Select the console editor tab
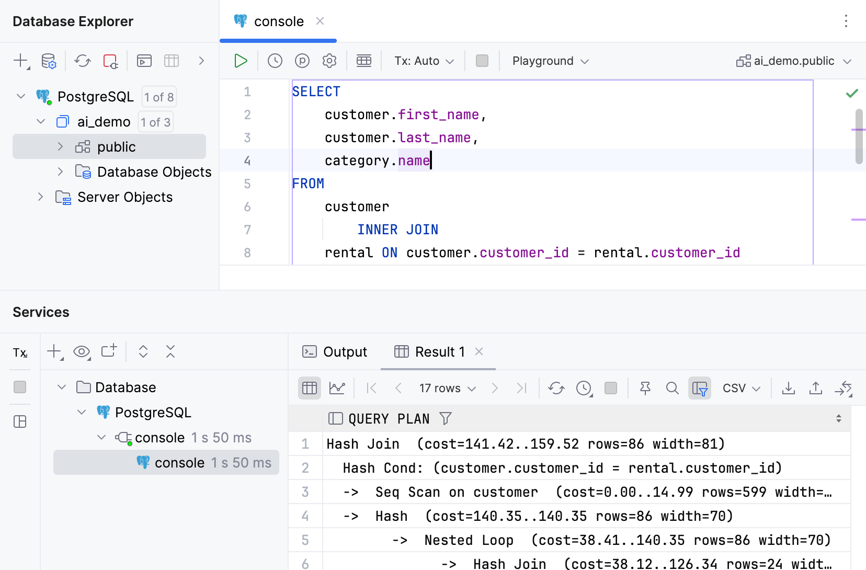Image resolution: width=866 pixels, height=570 pixels. click(x=278, y=21)
